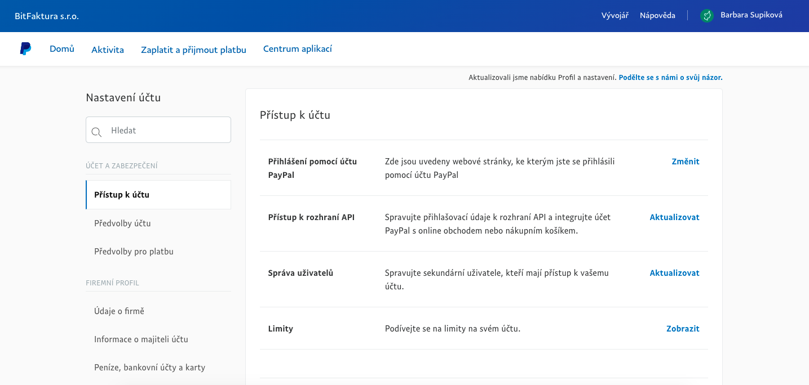The image size is (809, 385).
Task: Click Zobrazit next to Limity
Action: [x=683, y=329]
